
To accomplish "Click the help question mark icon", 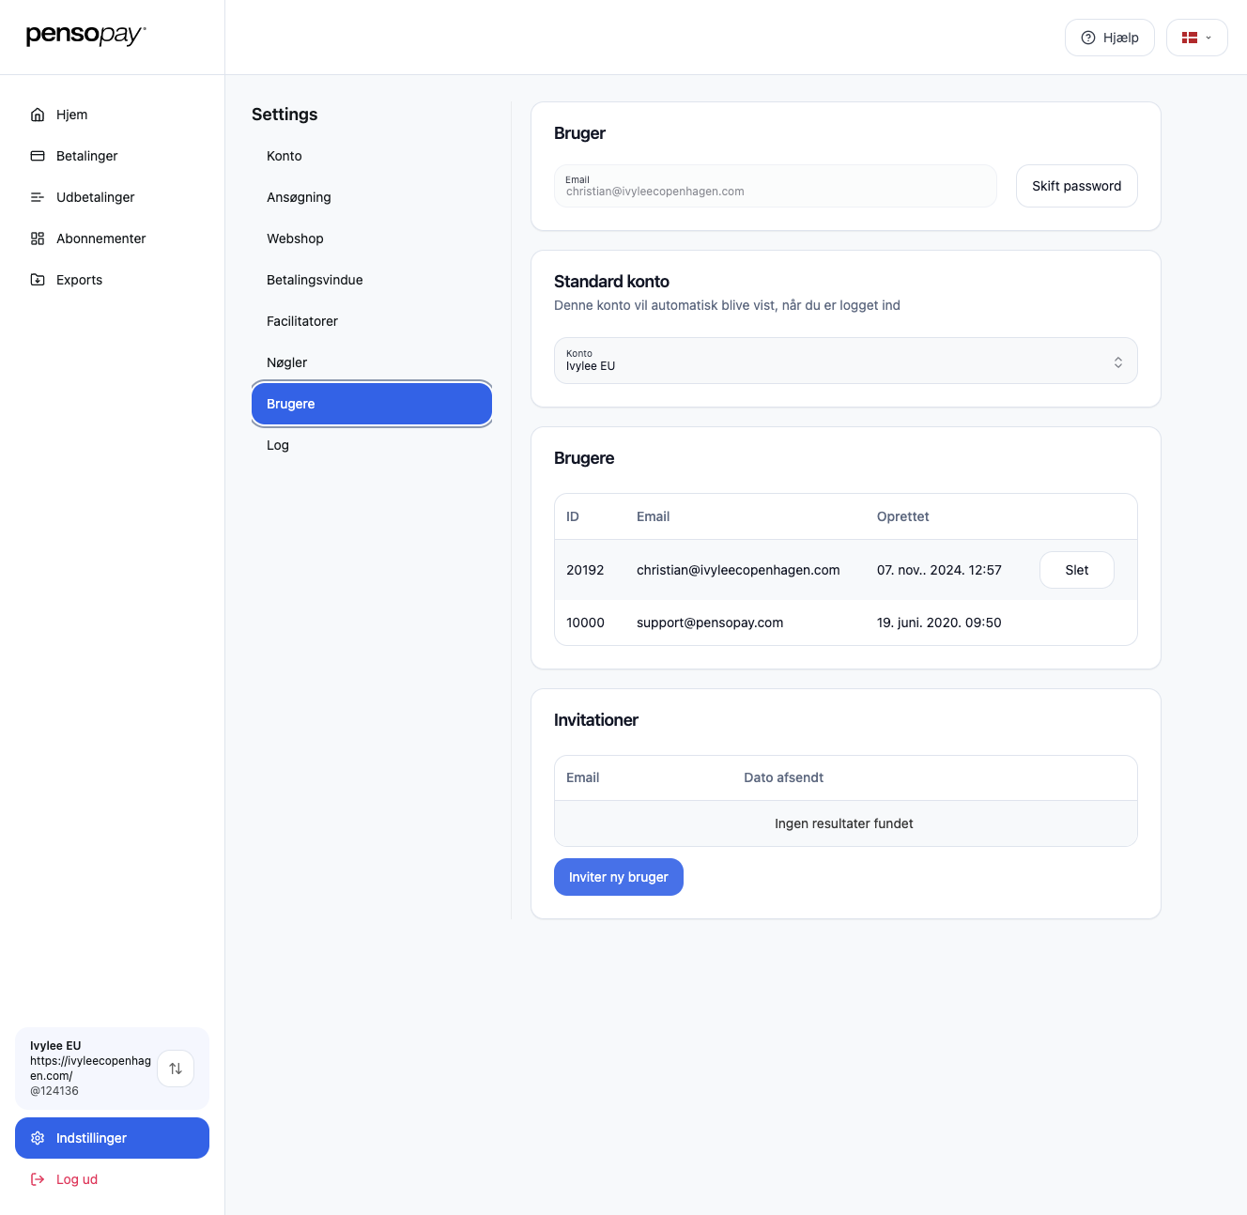I will tap(1088, 38).
